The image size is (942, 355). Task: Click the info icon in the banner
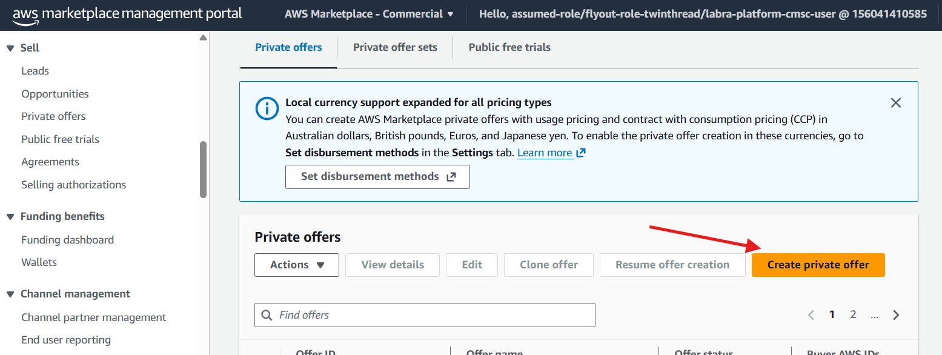[x=266, y=109]
